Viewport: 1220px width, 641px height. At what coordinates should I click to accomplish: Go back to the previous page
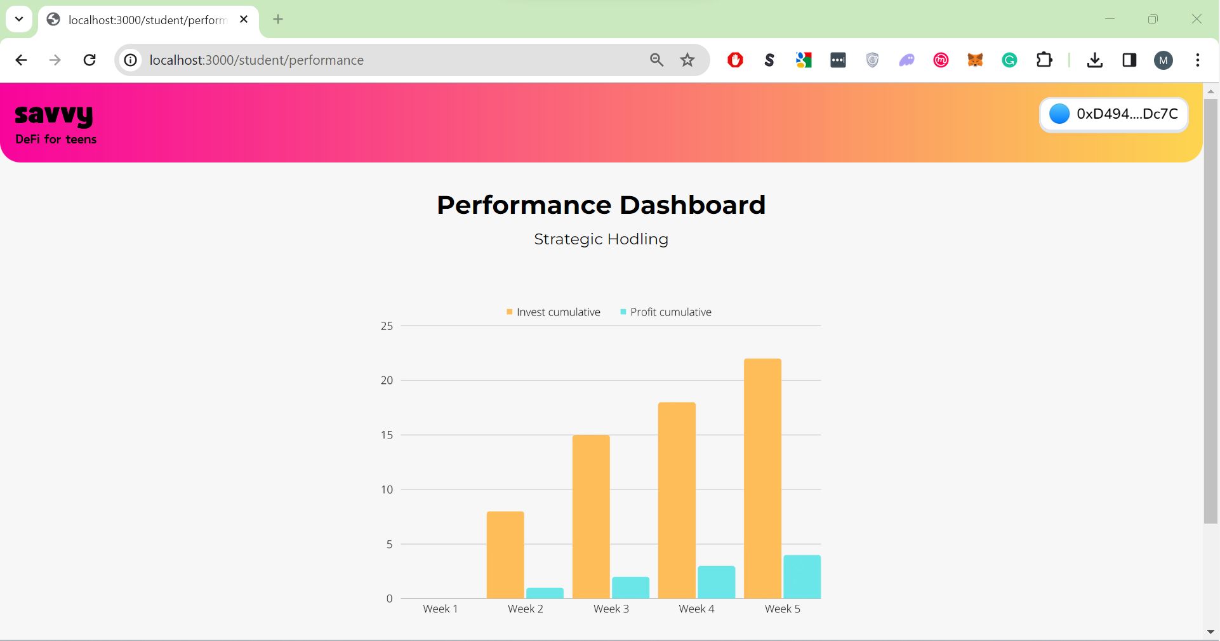[x=21, y=60]
